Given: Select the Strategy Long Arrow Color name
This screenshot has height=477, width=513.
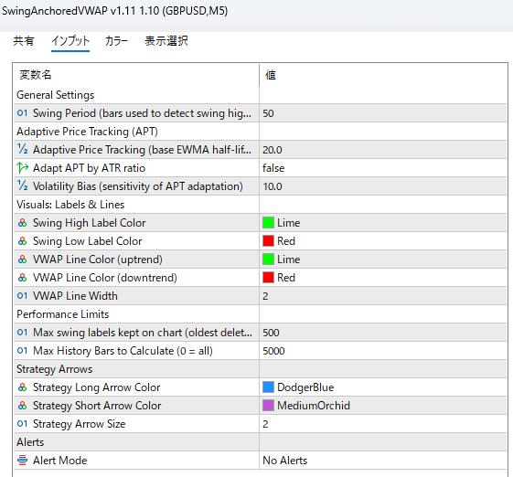Looking at the screenshot, I should tap(97, 387).
